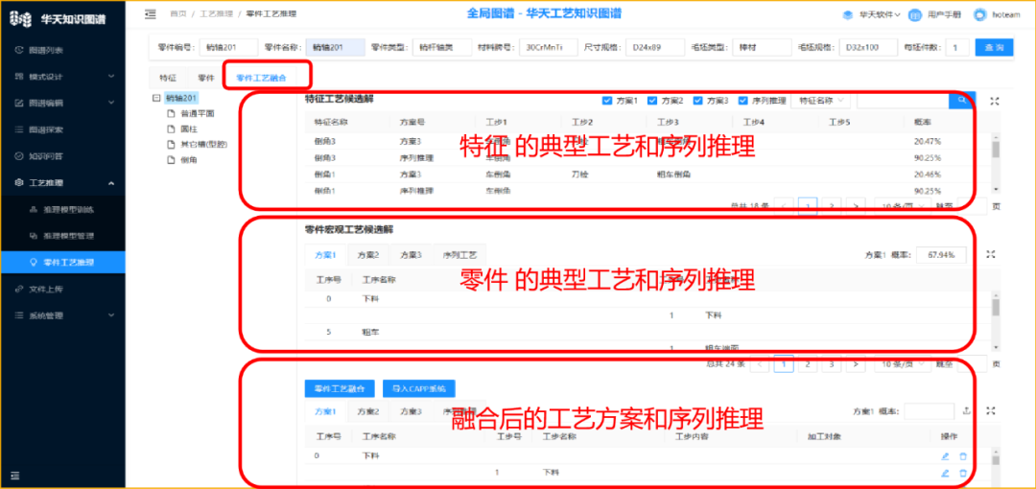This screenshot has width=1036, height=489.
Task: Click the 90.25% value in 倒角3 序列推理 row
Action: pos(928,158)
